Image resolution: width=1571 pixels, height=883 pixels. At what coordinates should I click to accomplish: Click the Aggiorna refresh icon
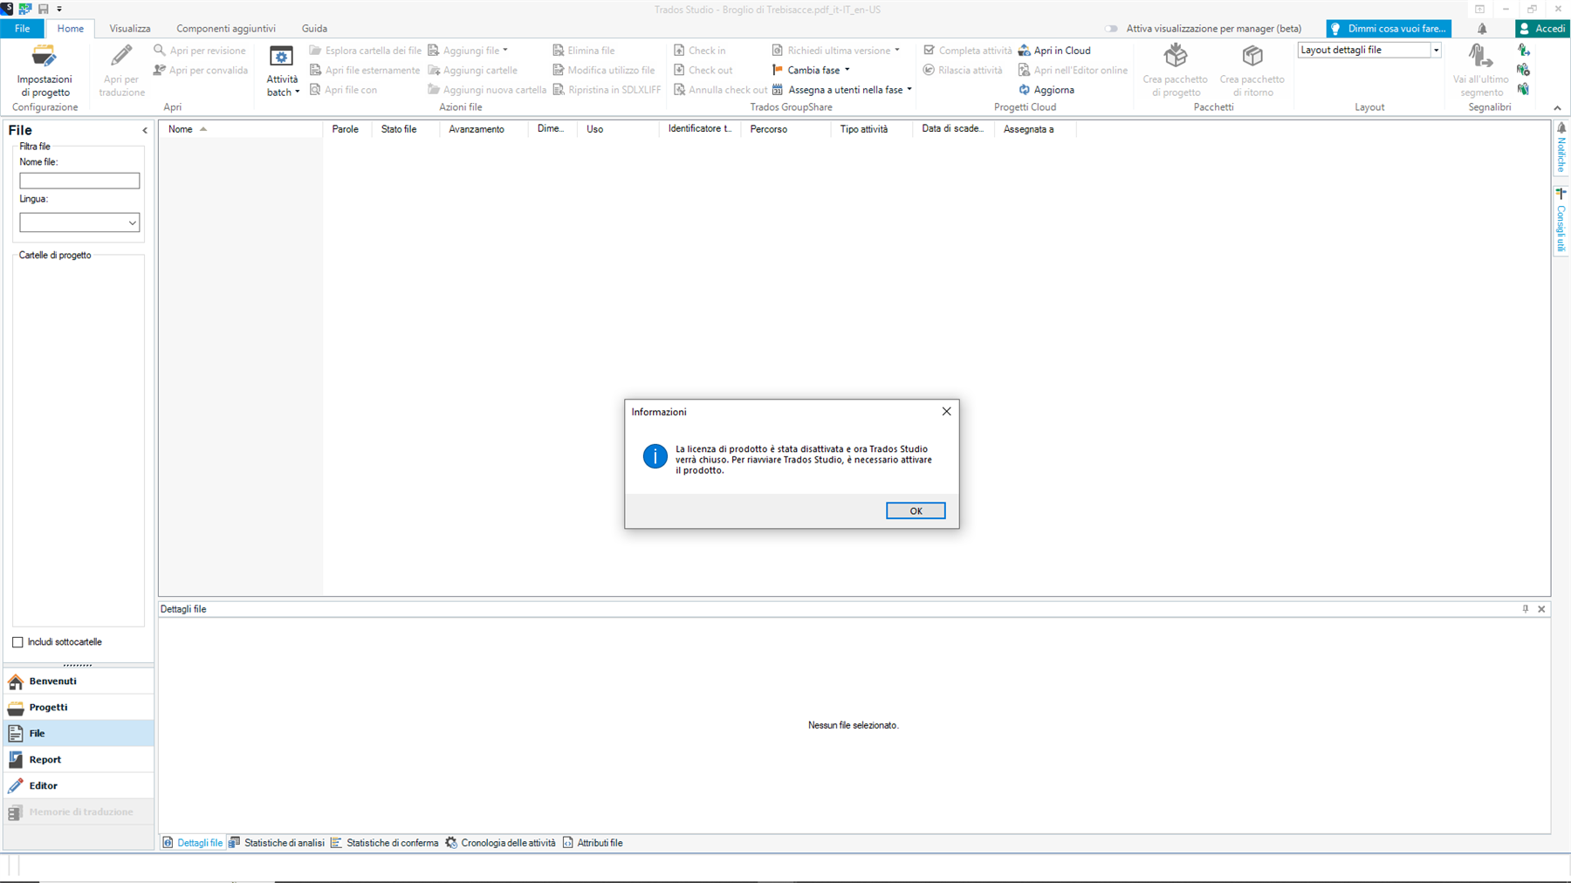[1025, 90]
